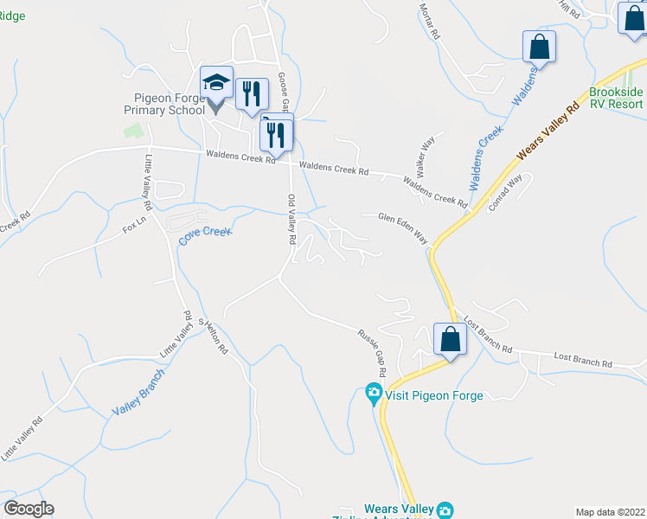647x519 pixels.
Task: Open the restaurant marker on Waldens Creek Rd
Action: pyautogui.click(x=276, y=135)
